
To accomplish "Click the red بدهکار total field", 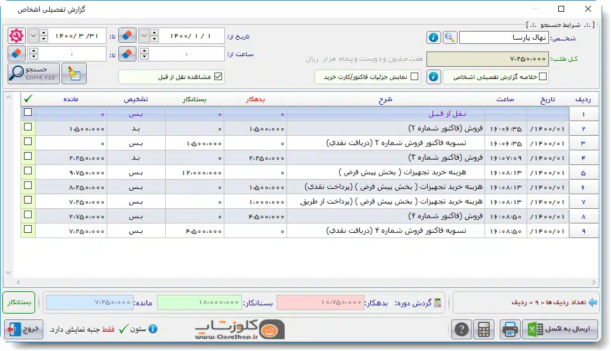I will [x=320, y=302].
